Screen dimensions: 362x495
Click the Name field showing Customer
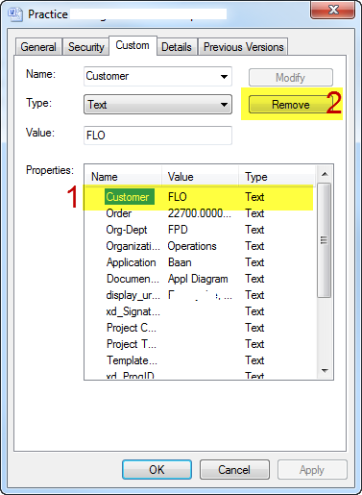157,76
